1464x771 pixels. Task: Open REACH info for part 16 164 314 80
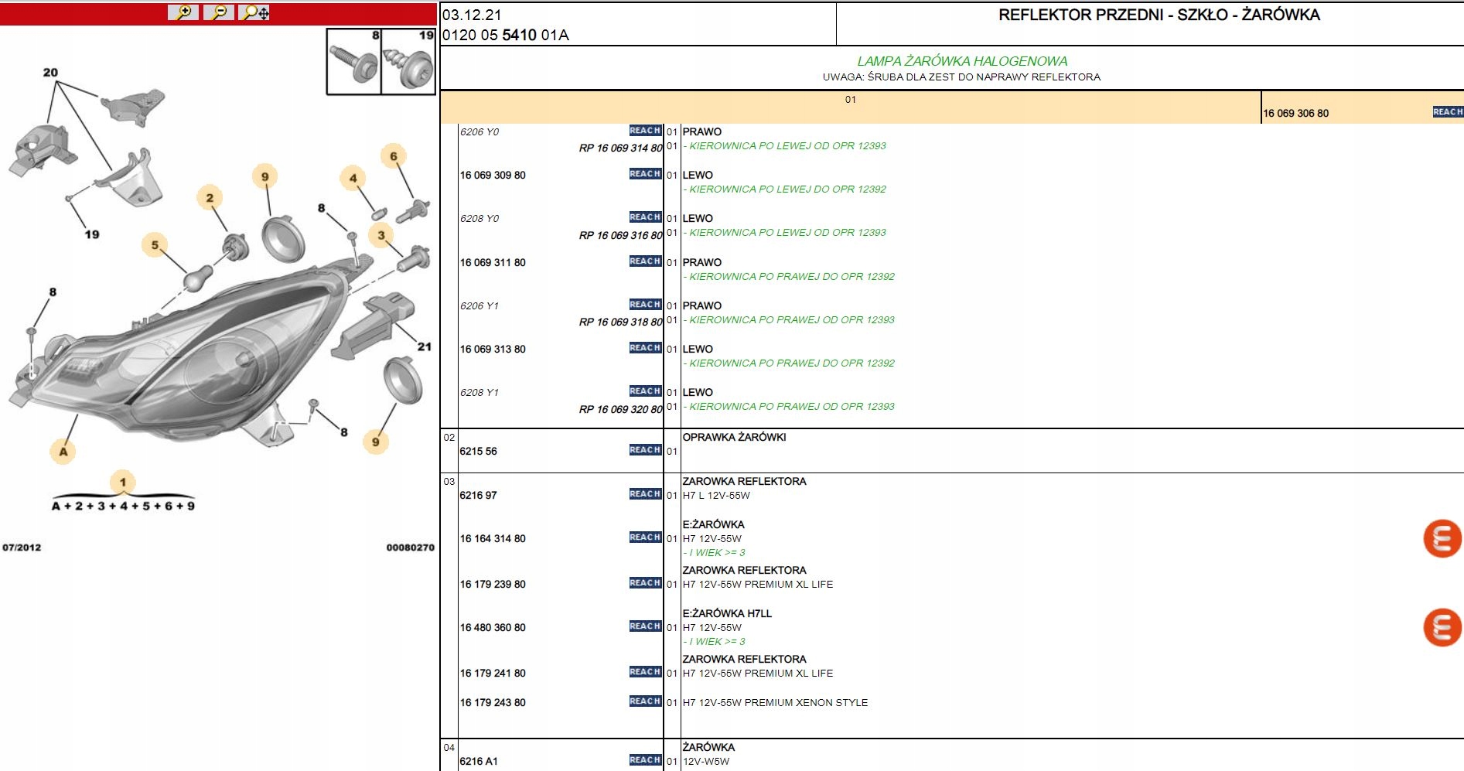[645, 537]
